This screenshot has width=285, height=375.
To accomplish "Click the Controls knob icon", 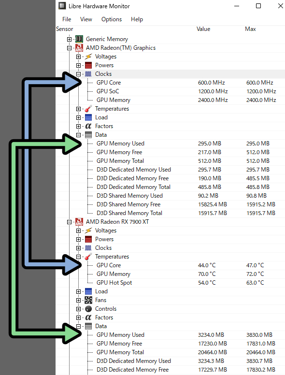I will point(88,309).
